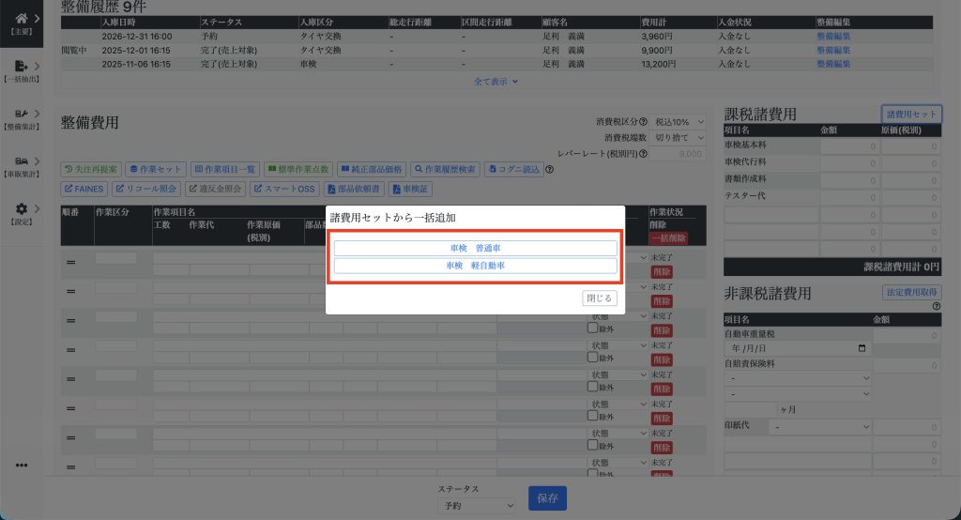Click the help icon beside 消費税区分

tap(644, 122)
